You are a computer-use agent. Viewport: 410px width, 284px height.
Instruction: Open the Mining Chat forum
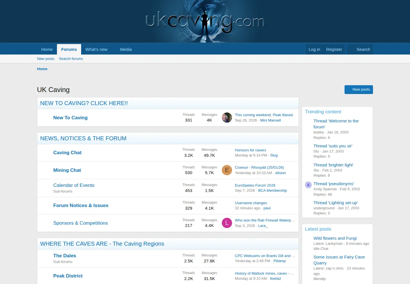pyautogui.click(x=67, y=170)
